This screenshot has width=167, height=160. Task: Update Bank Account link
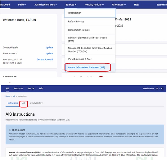[x=49, y=53]
